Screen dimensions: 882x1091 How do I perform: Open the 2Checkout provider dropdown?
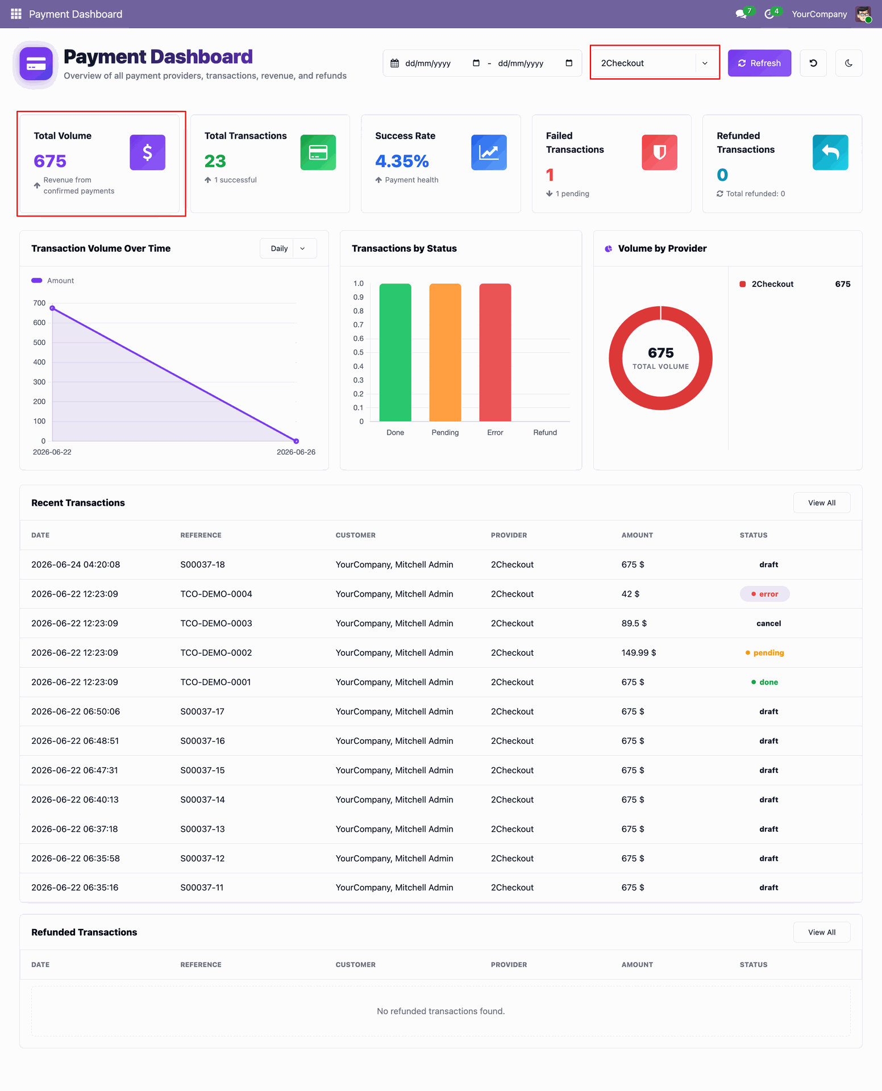pos(655,63)
